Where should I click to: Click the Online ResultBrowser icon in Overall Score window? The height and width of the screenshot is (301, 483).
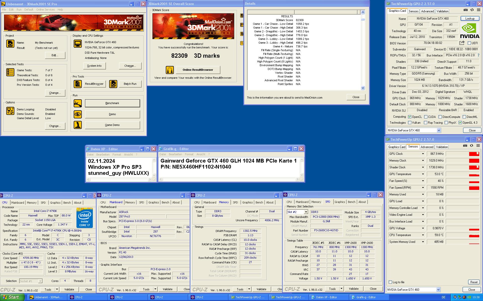(170, 70)
